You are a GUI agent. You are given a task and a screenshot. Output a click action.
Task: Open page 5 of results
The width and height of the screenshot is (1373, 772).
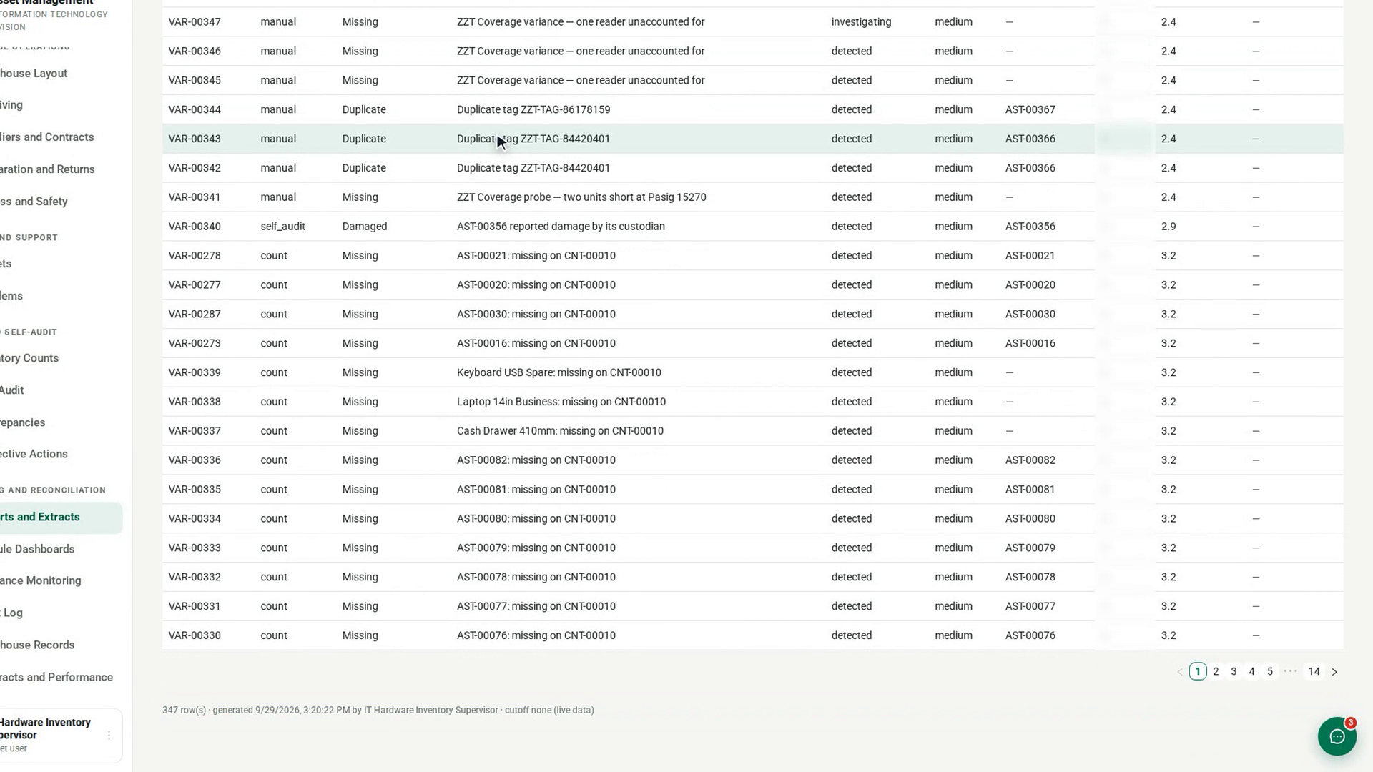click(1270, 672)
